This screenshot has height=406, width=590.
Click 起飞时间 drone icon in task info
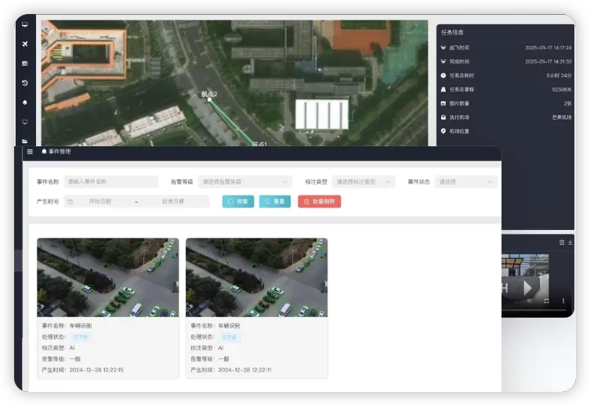point(443,48)
